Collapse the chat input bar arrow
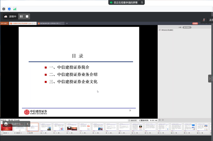Image resolution: width=213 pixels, height=141 pixels. pyautogui.click(x=27, y=124)
